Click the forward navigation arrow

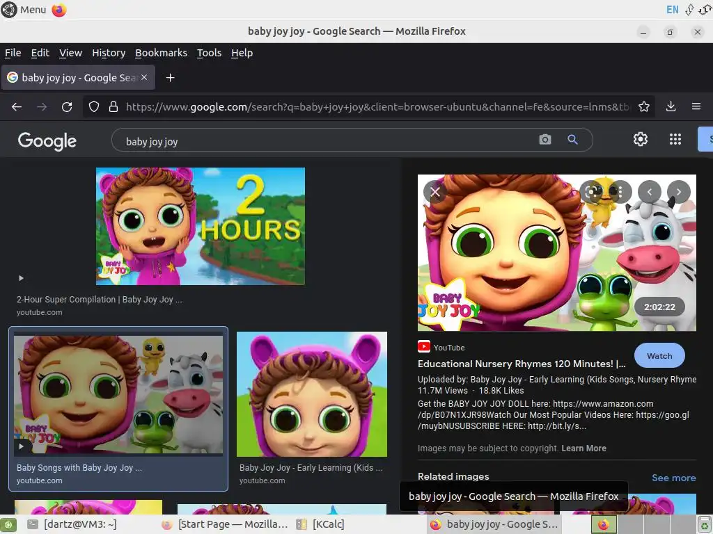42,106
